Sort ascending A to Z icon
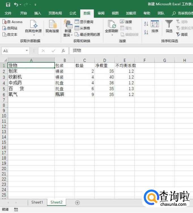Viewport: 193px width, 213px height. pyautogui.click(x=146, y=24)
